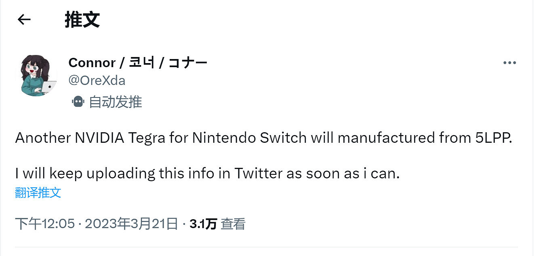This screenshot has height=256, width=535.
Task: Click the "下午12:05" post time
Action: coord(45,224)
